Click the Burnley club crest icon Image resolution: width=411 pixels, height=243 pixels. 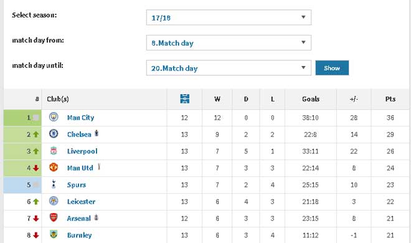54,234
